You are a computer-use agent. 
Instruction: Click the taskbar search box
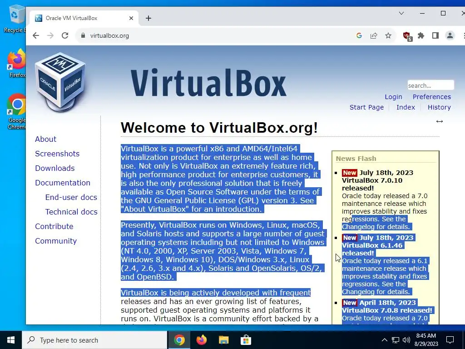tap(94, 340)
